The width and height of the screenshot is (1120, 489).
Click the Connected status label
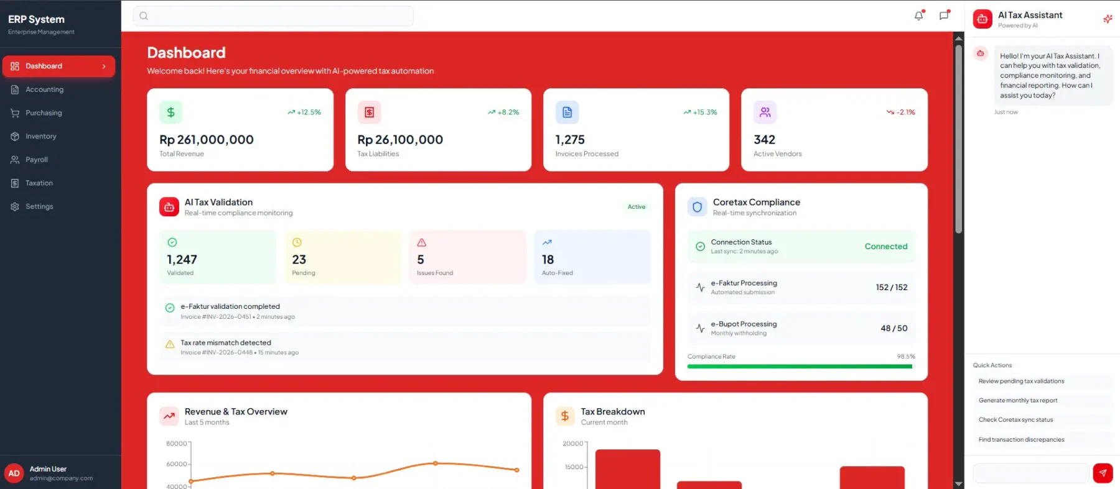[x=886, y=247]
